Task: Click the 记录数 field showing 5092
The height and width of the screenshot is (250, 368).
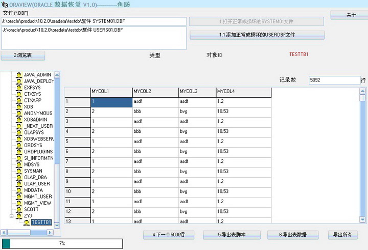Action: click(334, 80)
